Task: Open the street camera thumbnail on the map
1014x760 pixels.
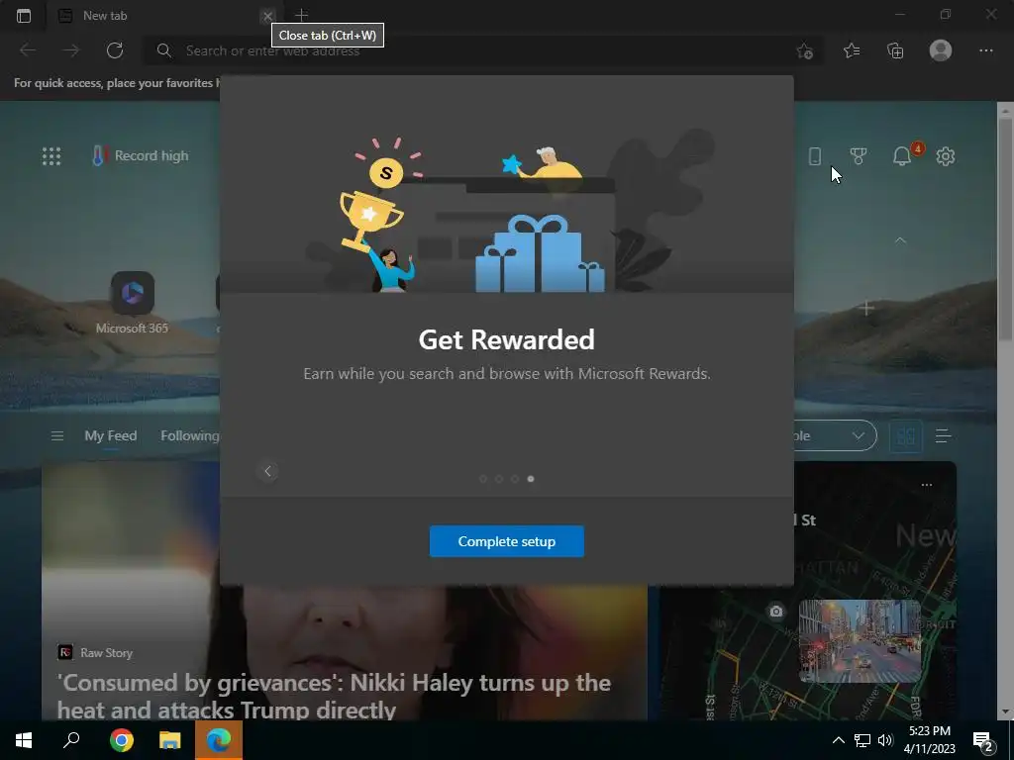Action: pos(861,641)
